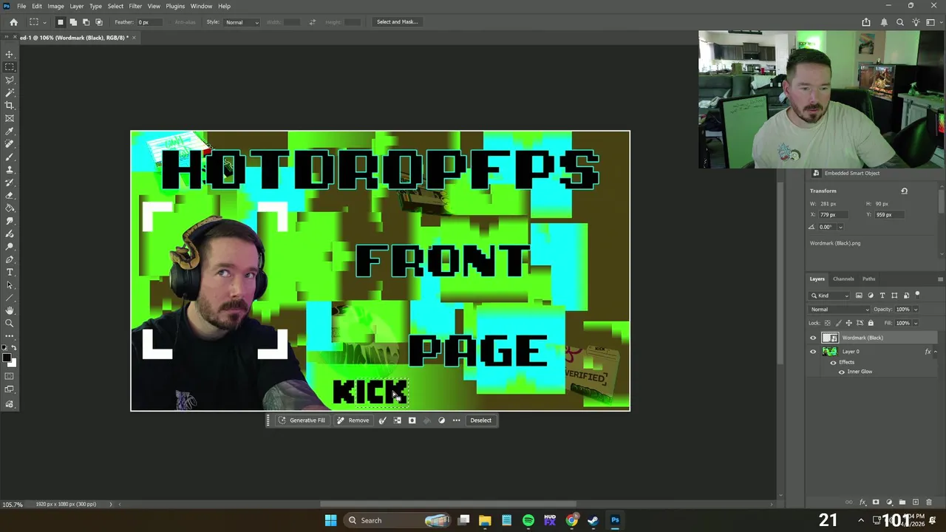Select the Move tool
This screenshot has width=946, height=532.
[x=10, y=54]
